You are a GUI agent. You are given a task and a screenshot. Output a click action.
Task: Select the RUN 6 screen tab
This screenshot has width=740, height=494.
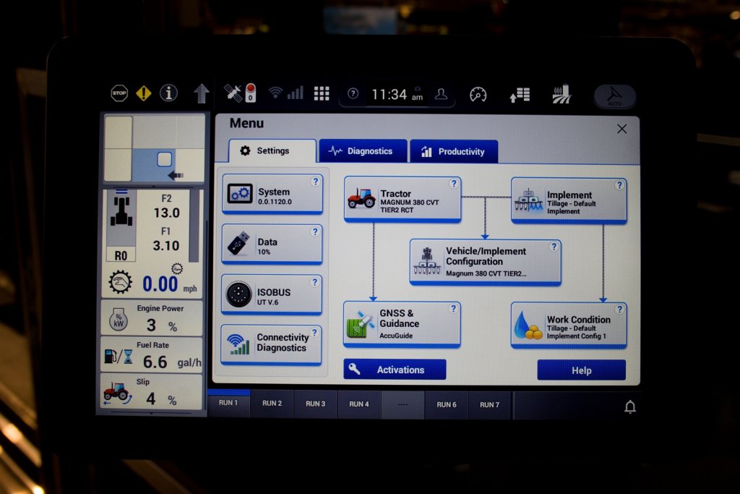(446, 405)
